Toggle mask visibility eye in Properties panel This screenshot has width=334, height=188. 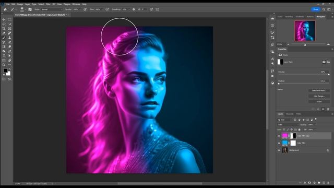coord(323,109)
